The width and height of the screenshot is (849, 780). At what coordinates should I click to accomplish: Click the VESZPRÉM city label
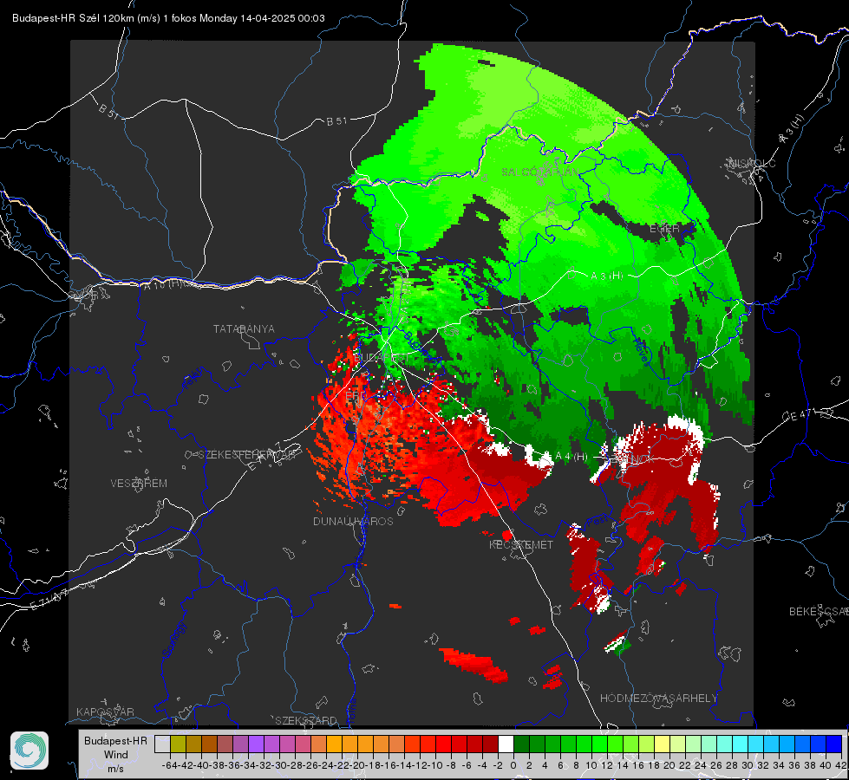139,483
